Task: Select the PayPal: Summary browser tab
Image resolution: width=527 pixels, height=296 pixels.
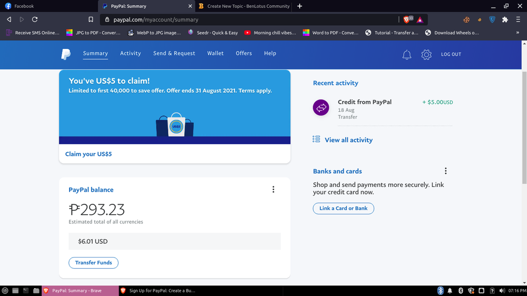Action: coord(147,6)
